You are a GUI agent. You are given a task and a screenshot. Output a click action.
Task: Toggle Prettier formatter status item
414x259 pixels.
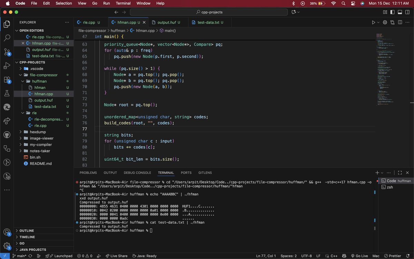(x=392, y=256)
